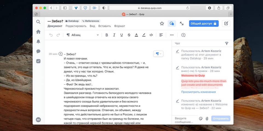
Task: Click the datakop.quip.com address bar
Action: [x=150, y=8]
